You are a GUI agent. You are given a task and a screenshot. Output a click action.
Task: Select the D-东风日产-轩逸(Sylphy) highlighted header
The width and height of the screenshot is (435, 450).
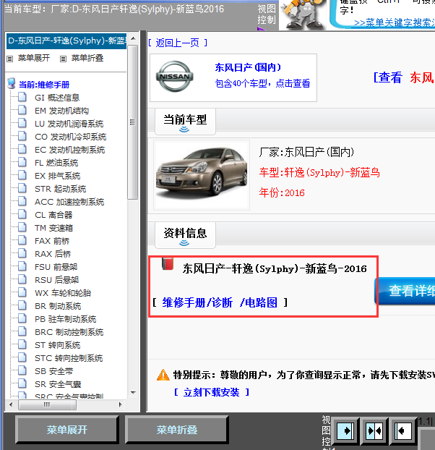[66, 41]
